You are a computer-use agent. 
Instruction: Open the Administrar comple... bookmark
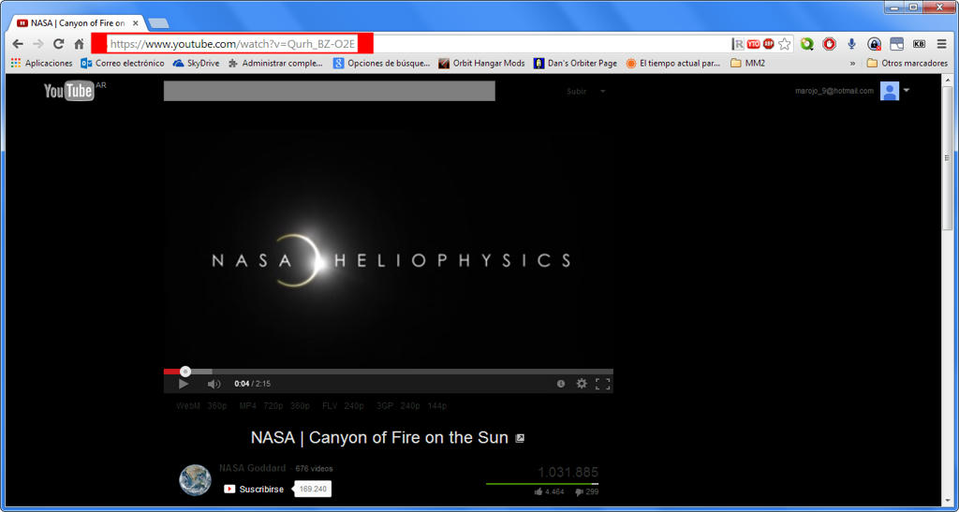point(275,63)
